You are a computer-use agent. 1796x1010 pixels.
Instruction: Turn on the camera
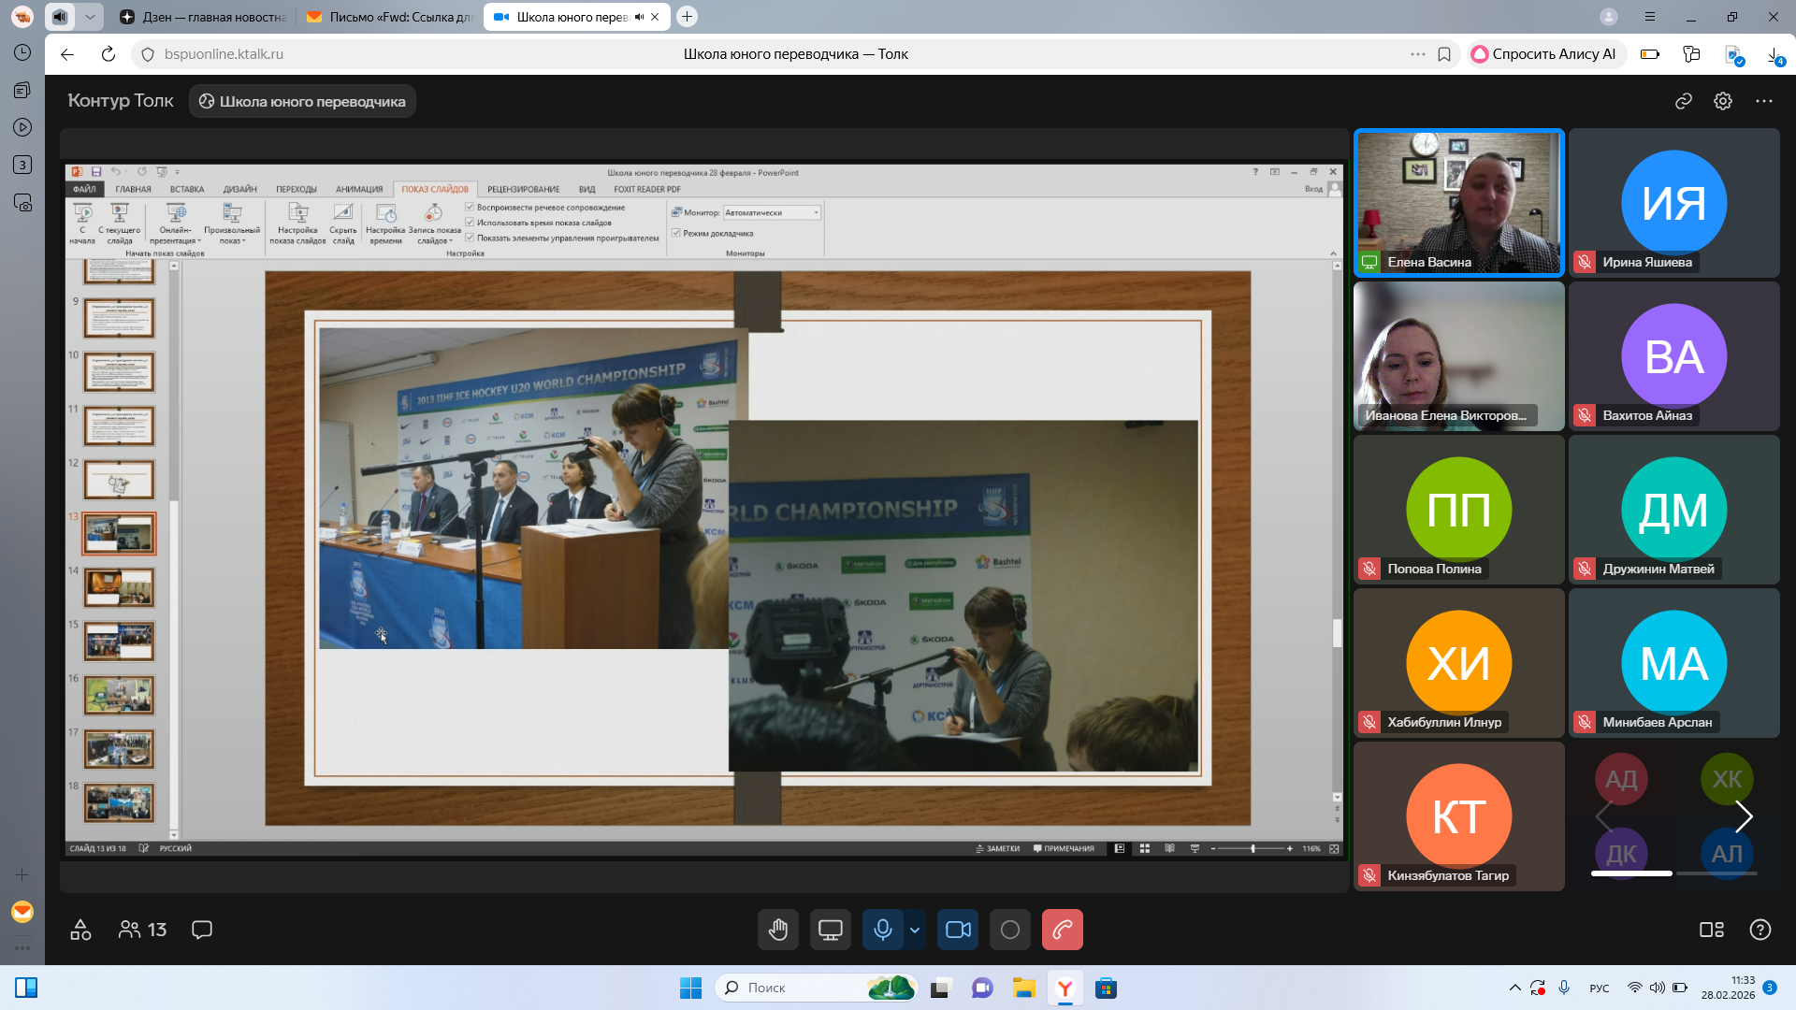coord(958,930)
